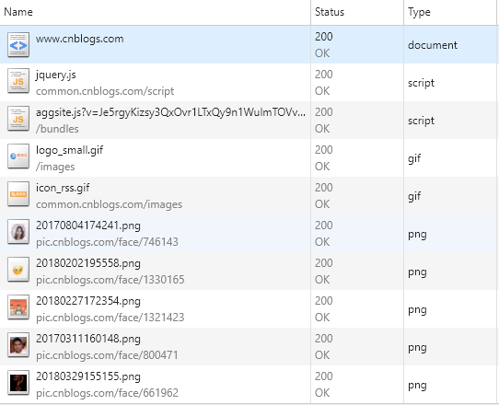Select the 20180329155155.png request name
This screenshot has height=405, width=499.
88,376
